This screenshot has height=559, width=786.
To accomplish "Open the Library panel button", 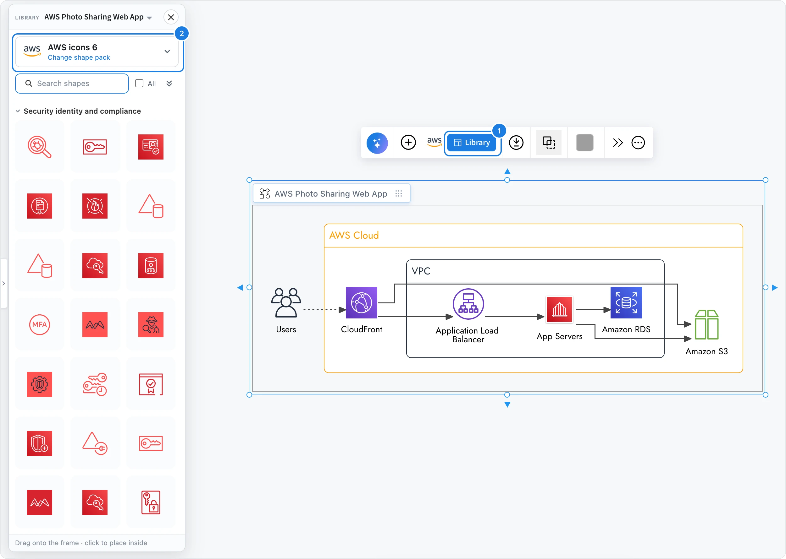I will pyautogui.click(x=472, y=143).
